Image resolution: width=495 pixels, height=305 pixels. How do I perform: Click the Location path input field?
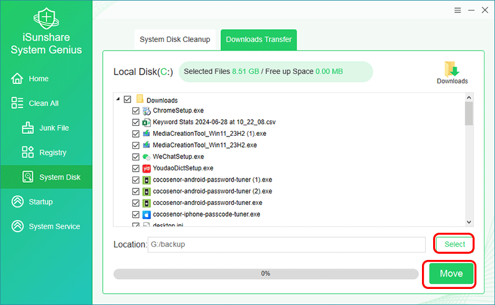coord(286,244)
